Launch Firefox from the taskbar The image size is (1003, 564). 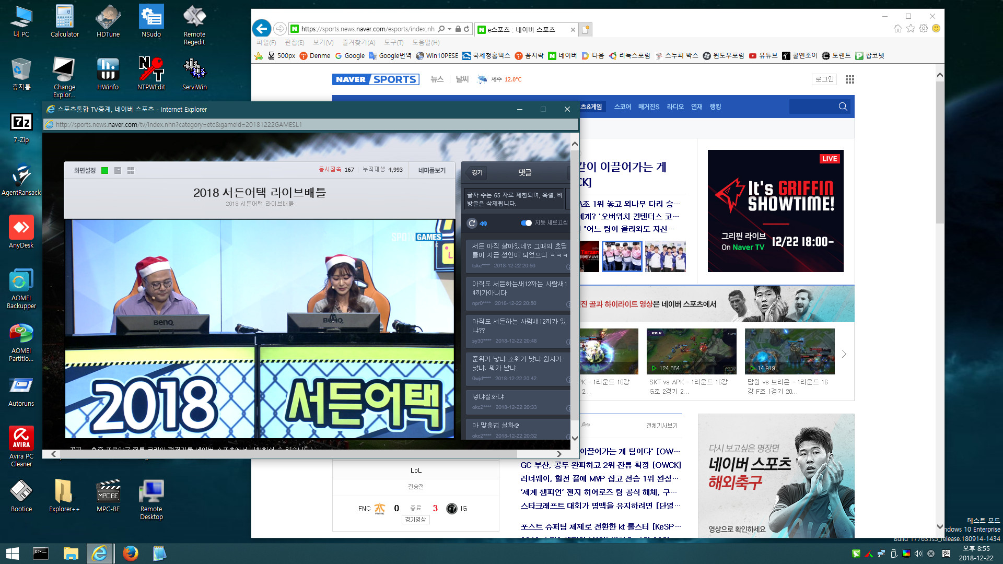coord(130,553)
